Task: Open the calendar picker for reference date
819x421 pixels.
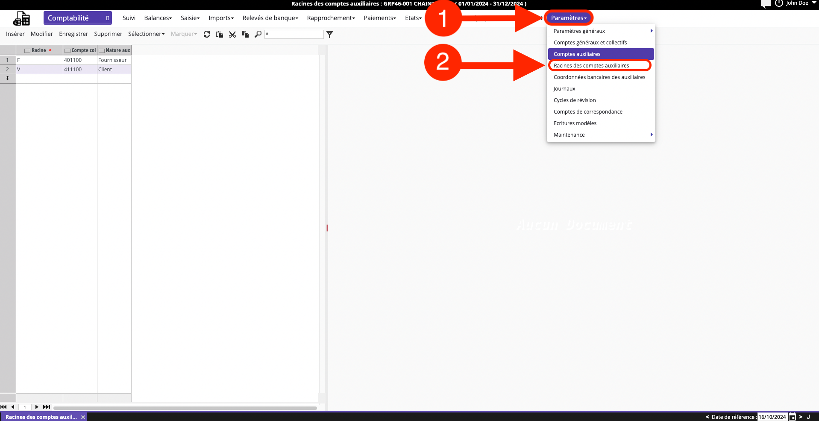Action: point(792,417)
